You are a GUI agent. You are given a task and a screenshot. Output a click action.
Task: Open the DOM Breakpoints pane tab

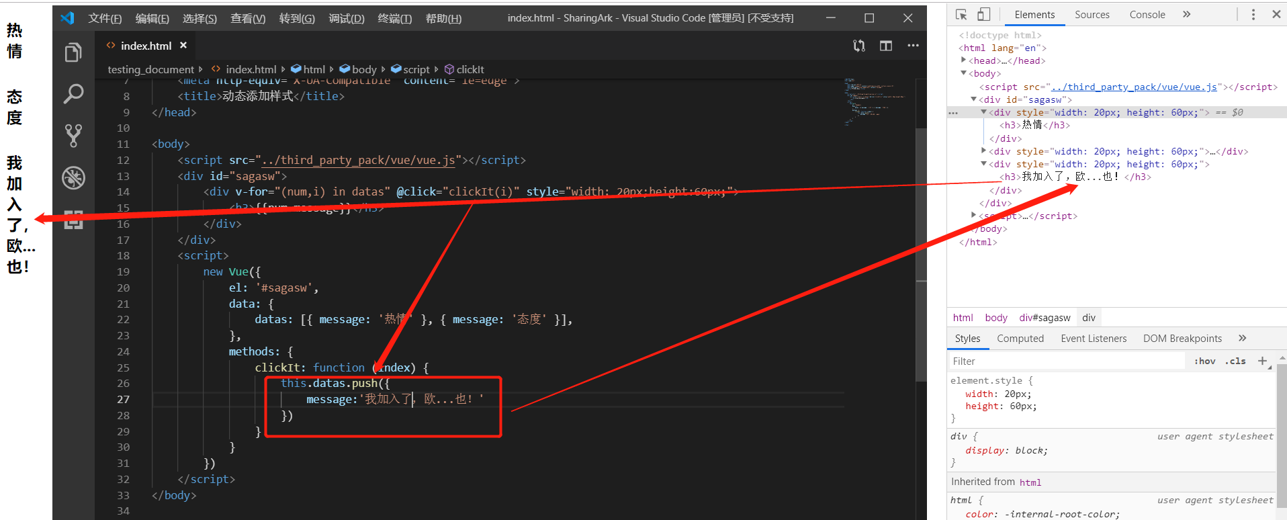tap(1182, 338)
